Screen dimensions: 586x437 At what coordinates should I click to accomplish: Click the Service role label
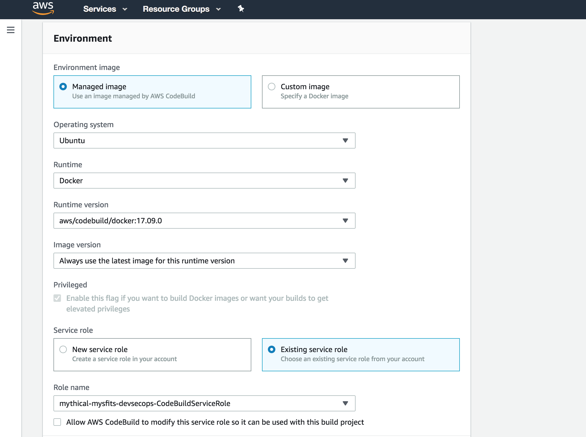[x=73, y=330]
